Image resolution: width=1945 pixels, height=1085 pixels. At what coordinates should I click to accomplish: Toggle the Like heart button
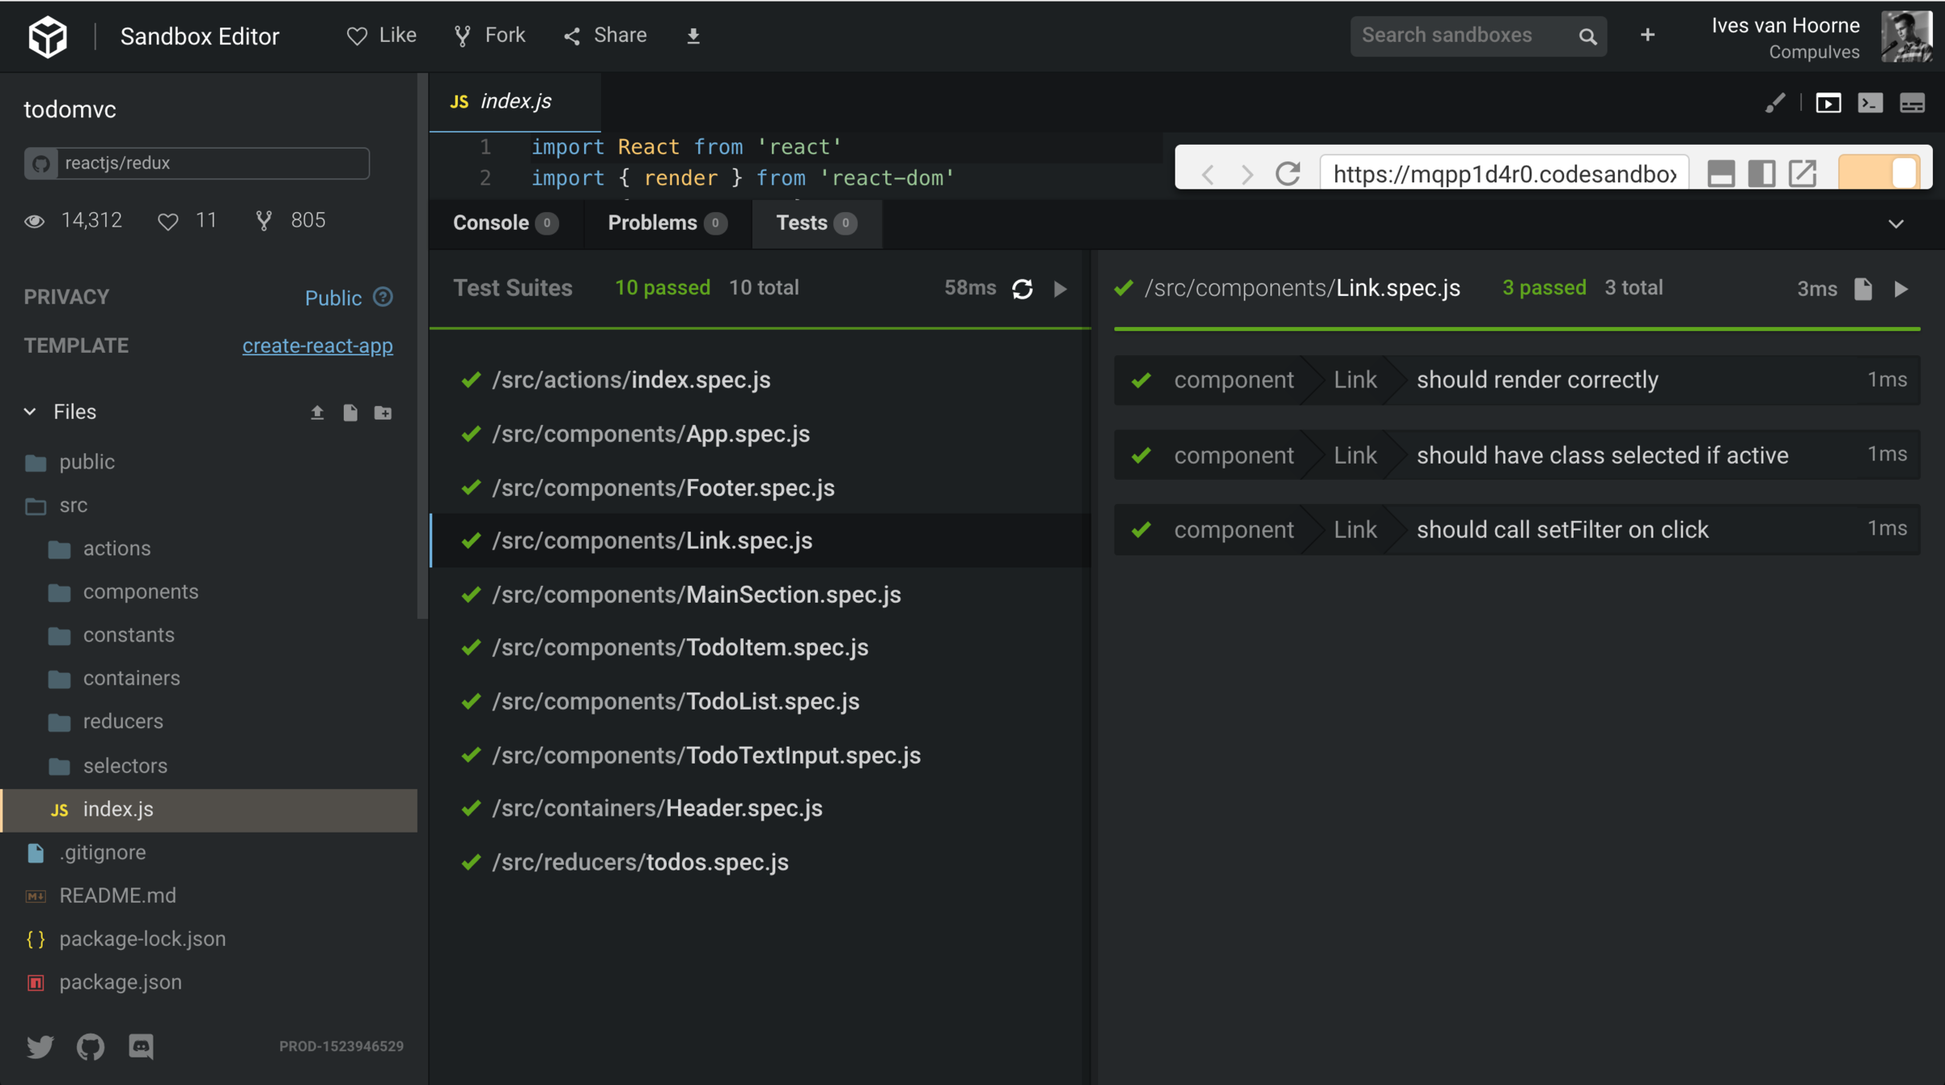[382, 36]
